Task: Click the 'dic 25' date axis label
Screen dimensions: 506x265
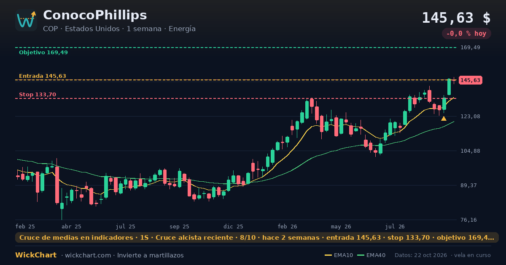Action: pos(234,226)
